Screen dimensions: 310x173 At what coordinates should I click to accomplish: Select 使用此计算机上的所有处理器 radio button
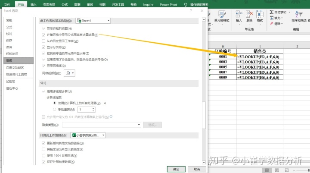click(x=55, y=103)
